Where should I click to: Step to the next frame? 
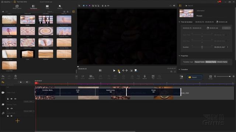pos(126,70)
